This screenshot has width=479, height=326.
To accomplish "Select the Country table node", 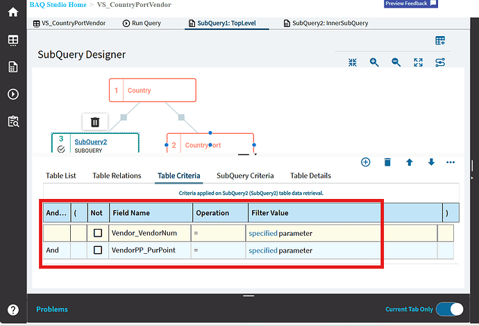I will [153, 90].
